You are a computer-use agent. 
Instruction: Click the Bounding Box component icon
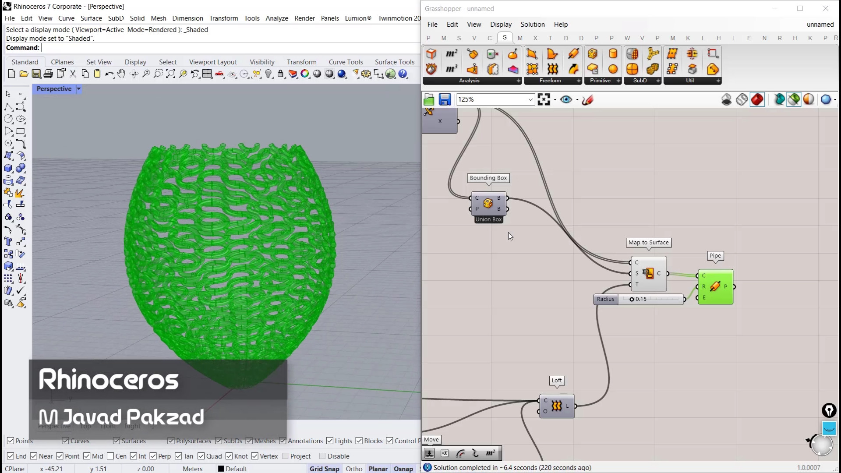488,203
